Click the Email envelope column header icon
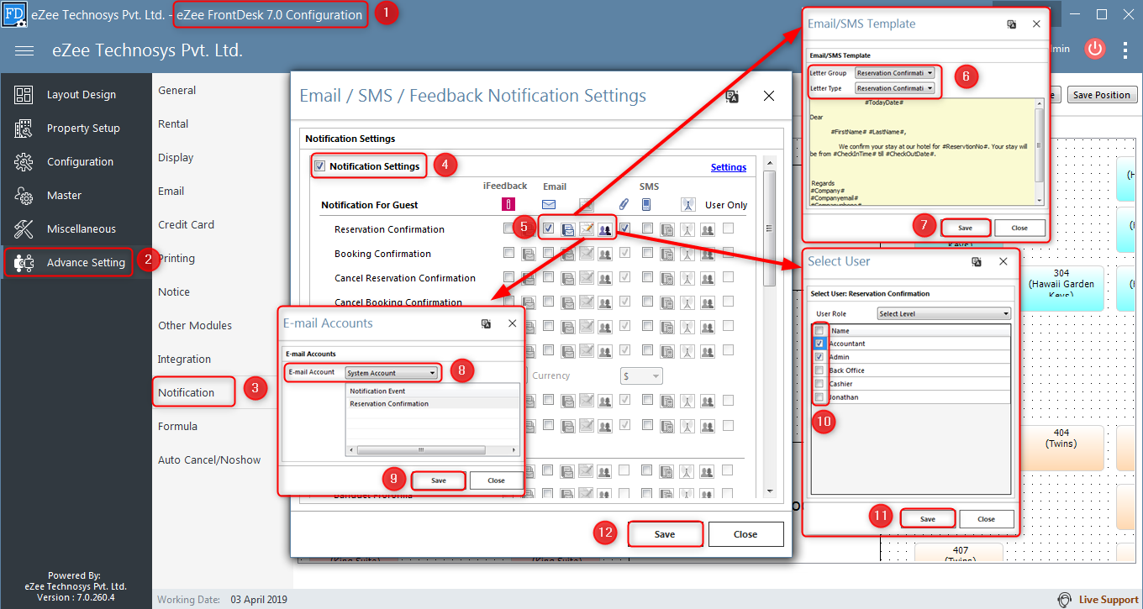This screenshot has width=1143, height=609. pyautogui.click(x=548, y=204)
